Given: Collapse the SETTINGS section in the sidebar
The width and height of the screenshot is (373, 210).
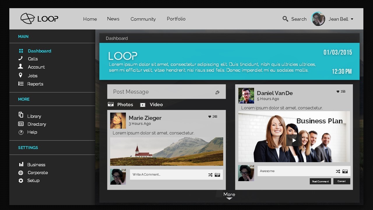Looking at the screenshot, I should 28,148.
